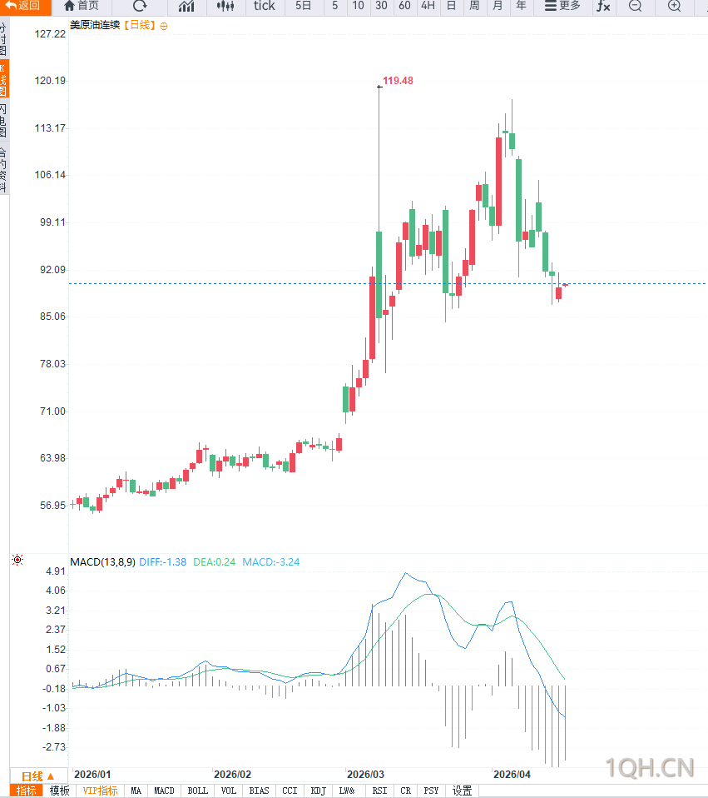Click the red sun icon beside MACD panel
The image size is (708, 798).
tap(17, 561)
